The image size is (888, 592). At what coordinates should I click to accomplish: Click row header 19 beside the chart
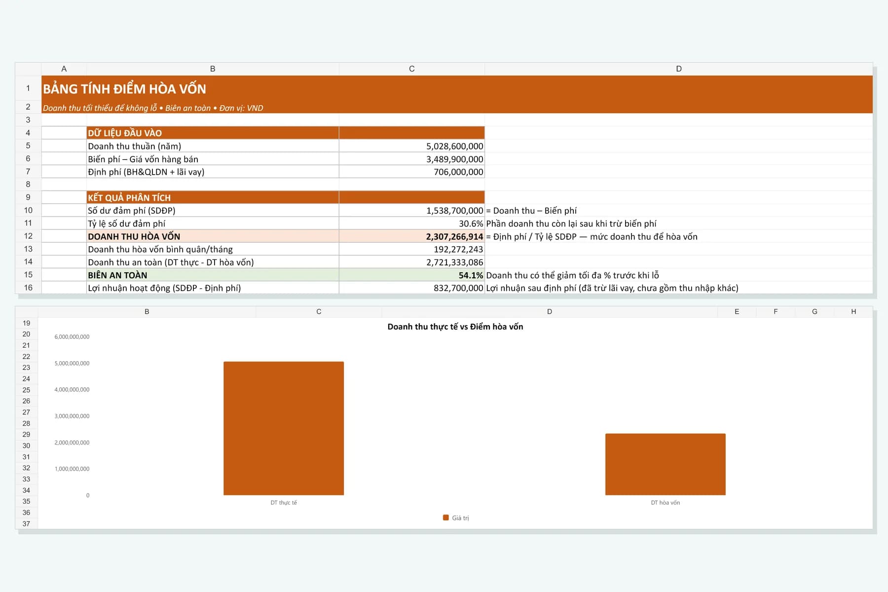click(x=26, y=323)
